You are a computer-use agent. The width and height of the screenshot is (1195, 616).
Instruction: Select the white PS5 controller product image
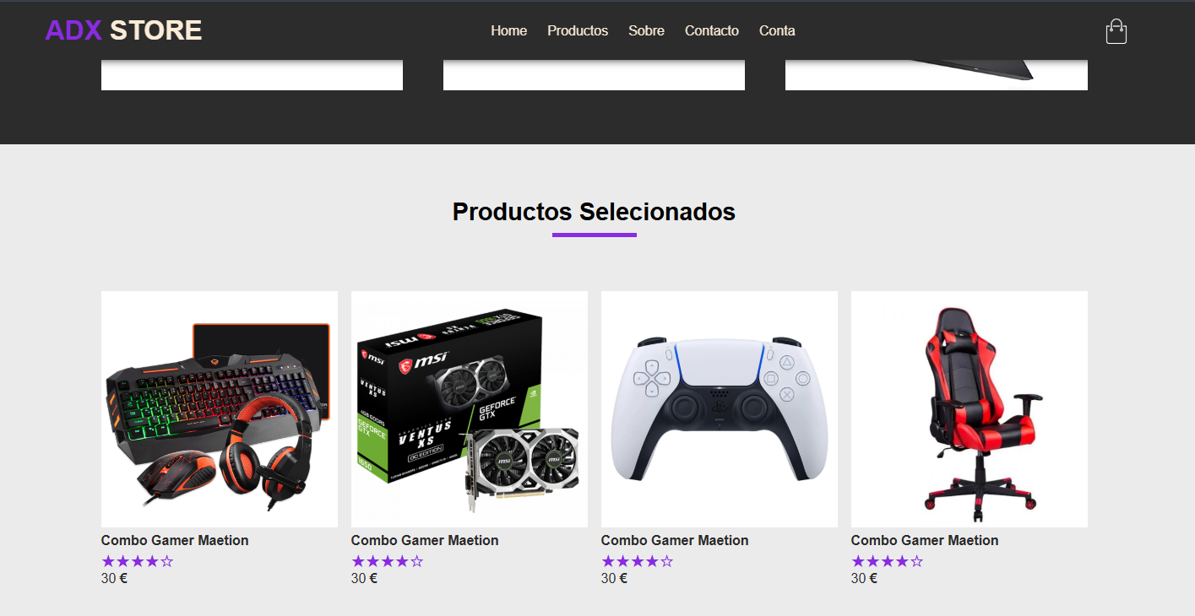pos(720,409)
